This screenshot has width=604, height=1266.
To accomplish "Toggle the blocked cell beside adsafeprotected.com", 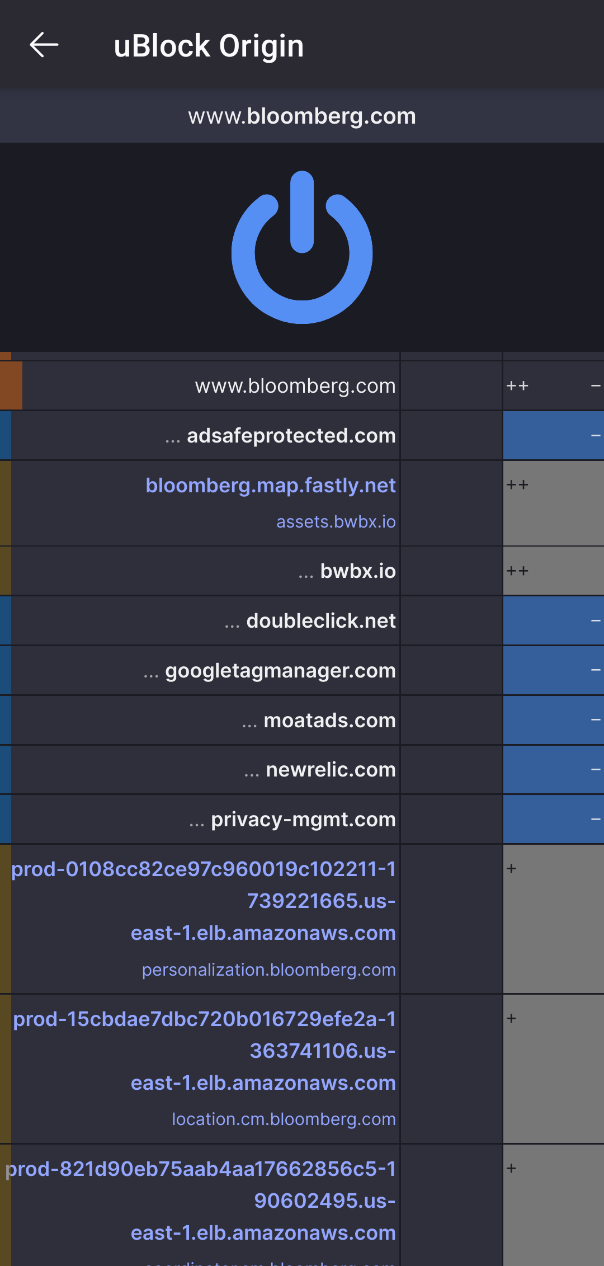I will [553, 436].
